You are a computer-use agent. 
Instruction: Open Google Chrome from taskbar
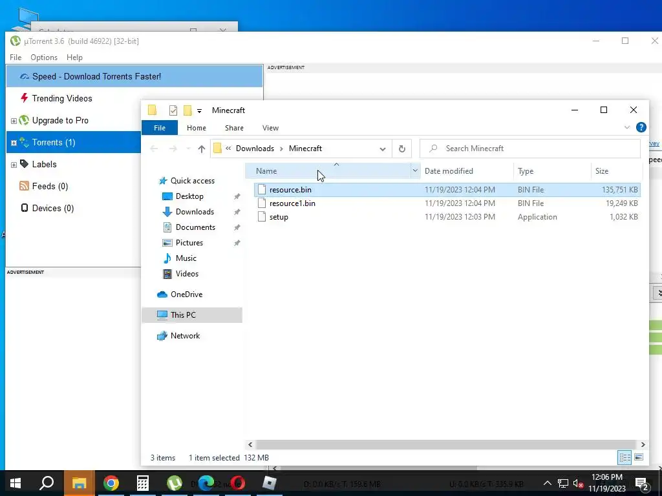(111, 483)
